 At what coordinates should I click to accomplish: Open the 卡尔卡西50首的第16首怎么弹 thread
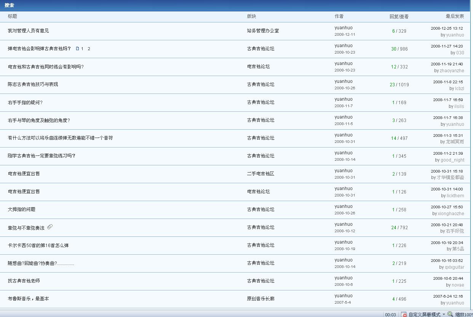tap(38, 246)
